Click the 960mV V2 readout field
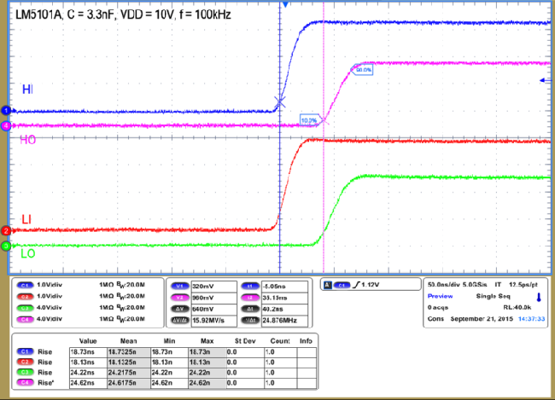 click(x=213, y=298)
